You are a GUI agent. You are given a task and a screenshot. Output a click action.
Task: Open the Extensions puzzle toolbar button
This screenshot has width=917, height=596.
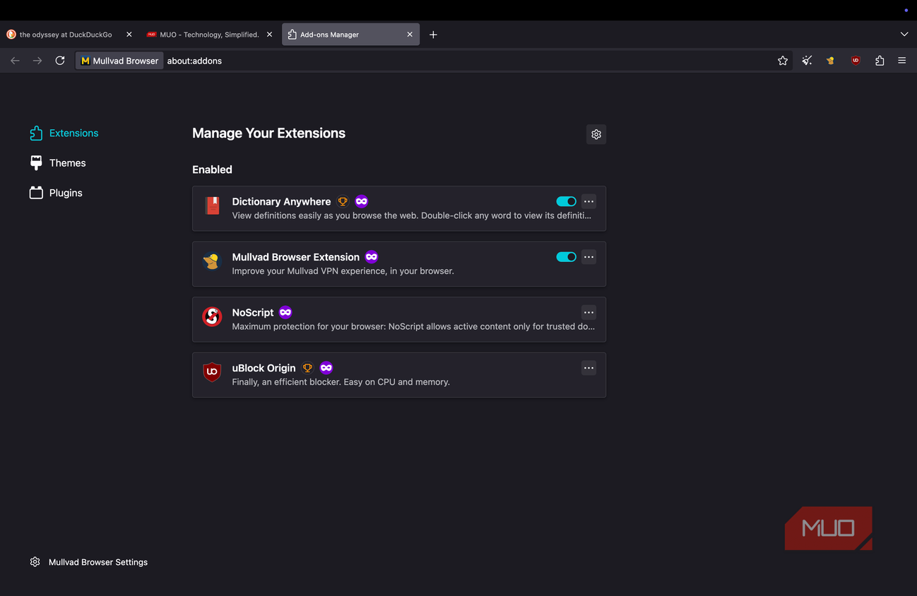click(x=880, y=61)
